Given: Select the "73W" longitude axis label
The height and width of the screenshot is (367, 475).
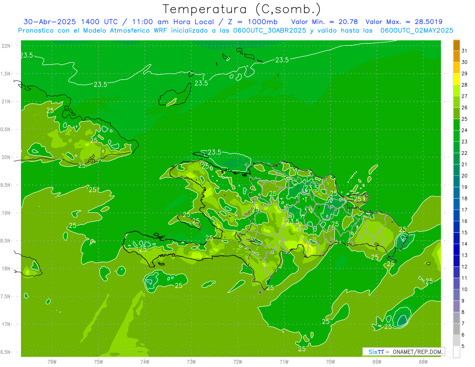Looking at the screenshot, I should [x=191, y=362].
